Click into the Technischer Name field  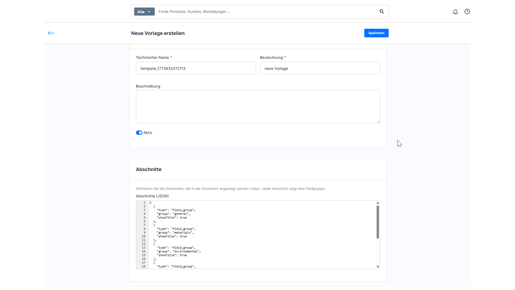pos(196,68)
